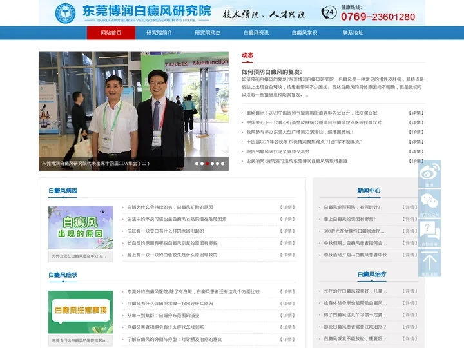
Task: Open the 研究院简介 nav item
Action: pyautogui.click(x=159, y=33)
